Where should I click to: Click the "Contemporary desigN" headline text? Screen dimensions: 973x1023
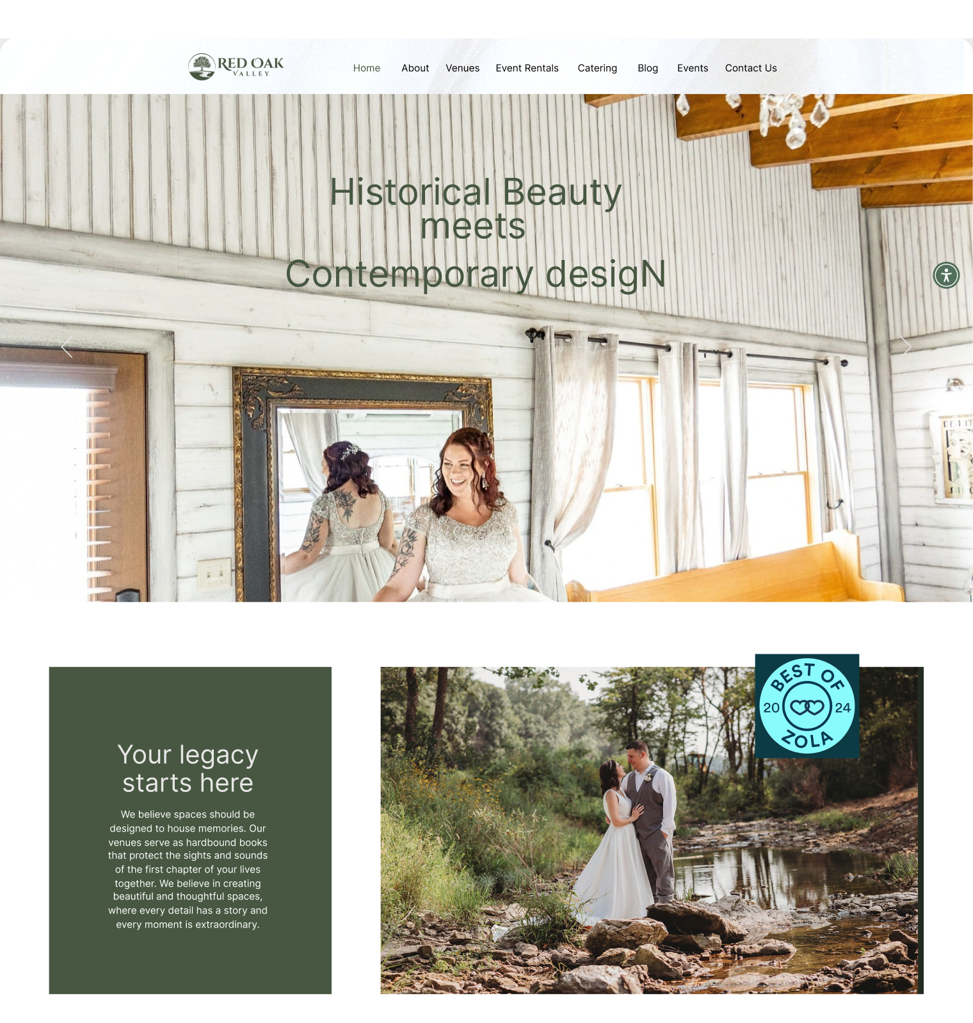coord(476,275)
